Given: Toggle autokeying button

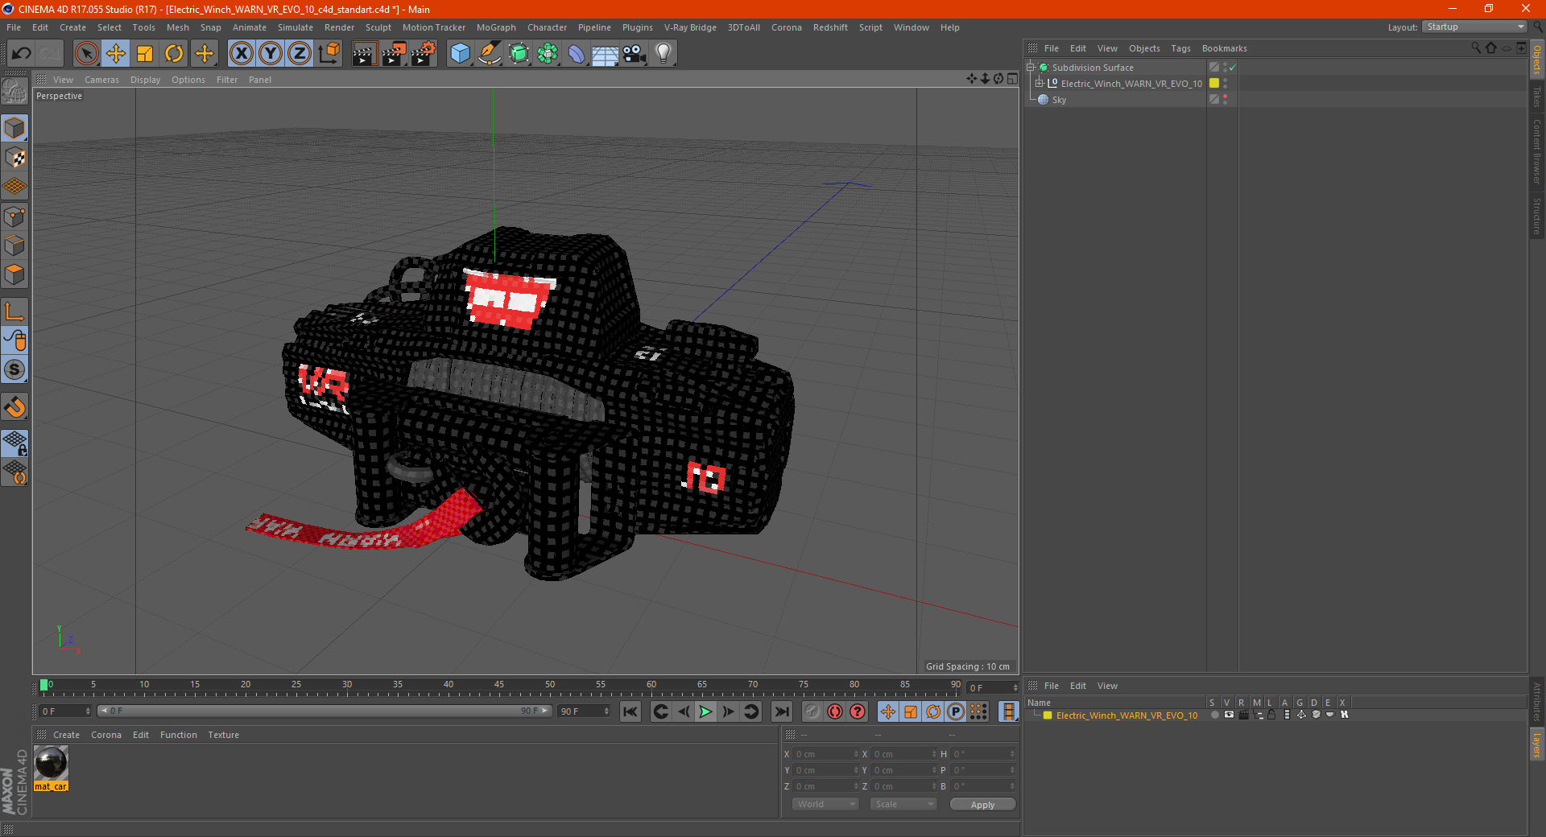Looking at the screenshot, I should coord(835,711).
